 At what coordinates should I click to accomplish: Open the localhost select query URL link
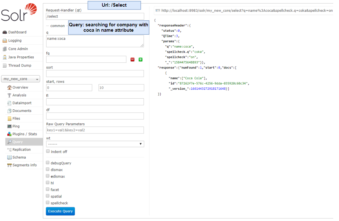246,10
